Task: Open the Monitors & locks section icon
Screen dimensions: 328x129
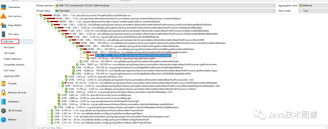Action: 4,92
